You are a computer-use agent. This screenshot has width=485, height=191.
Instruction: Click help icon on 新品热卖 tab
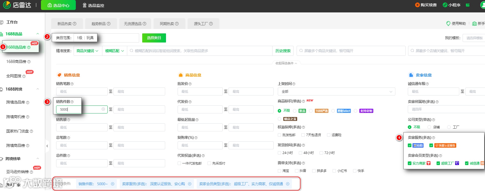click(74, 24)
